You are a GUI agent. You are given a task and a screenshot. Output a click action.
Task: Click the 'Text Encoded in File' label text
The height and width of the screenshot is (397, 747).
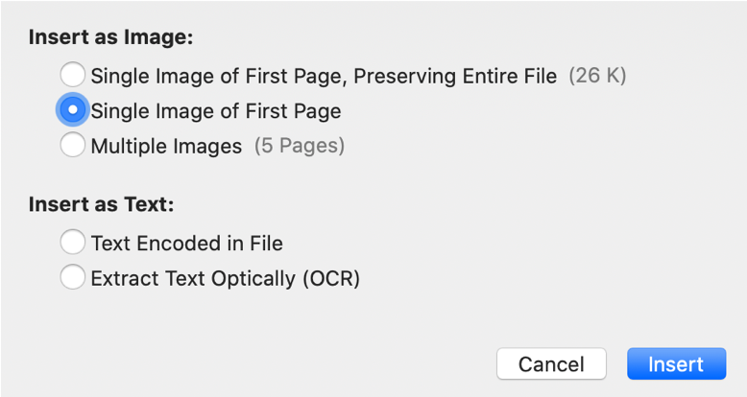tap(186, 243)
